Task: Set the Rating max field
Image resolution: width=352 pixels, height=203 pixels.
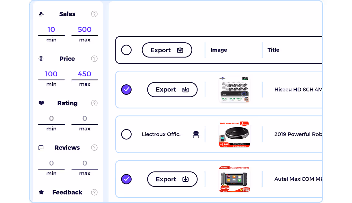Action: pyautogui.click(x=85, y=119)
